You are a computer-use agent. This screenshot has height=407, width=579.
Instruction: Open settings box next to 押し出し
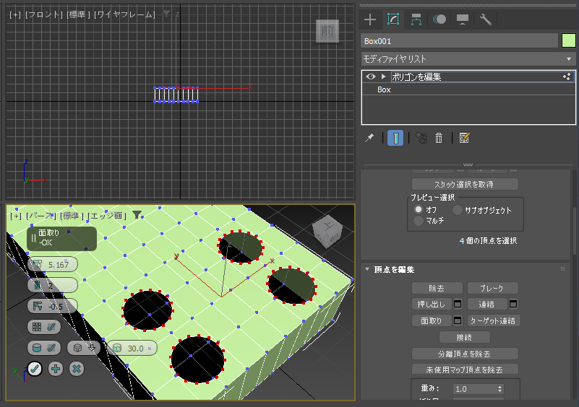click(458, 304)
